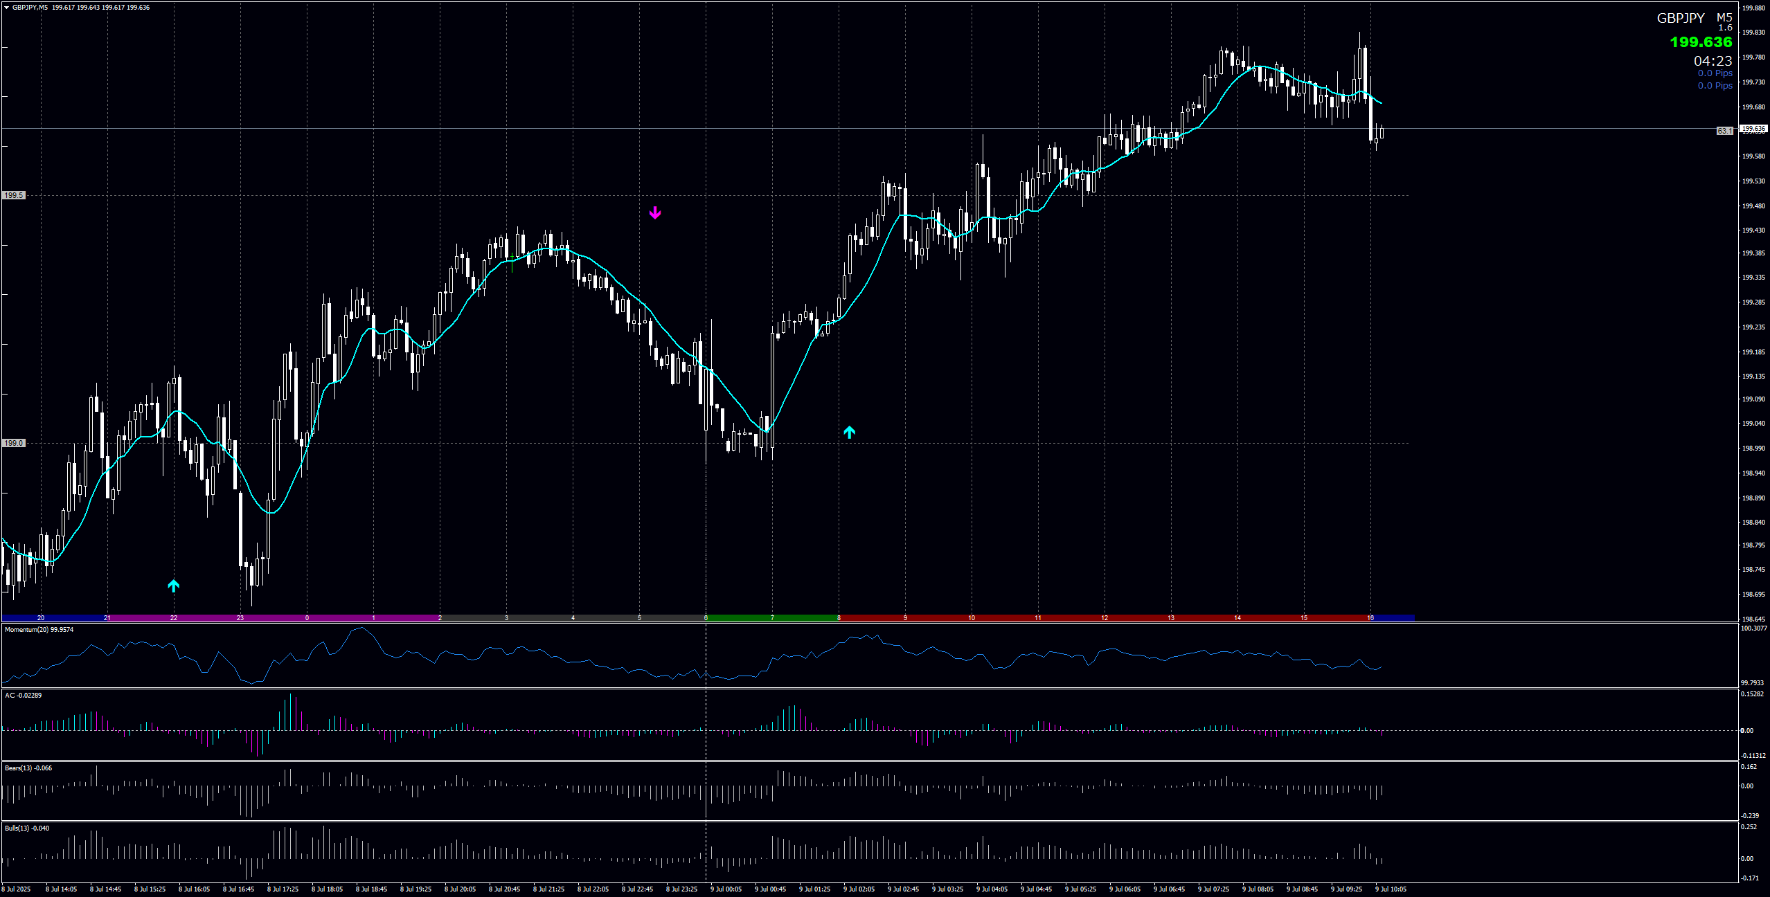Screen dimensions: 1770x897
Task: Click the -0.239 Bears scale value
Action: [x=1750, y=816]
